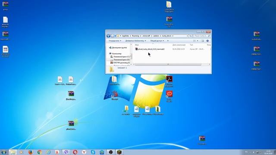Expand the arrow after Roaming in breadcrumb
The width and height of the screenshot is (276, 155).
pos(141,36)
